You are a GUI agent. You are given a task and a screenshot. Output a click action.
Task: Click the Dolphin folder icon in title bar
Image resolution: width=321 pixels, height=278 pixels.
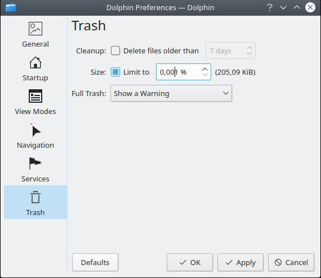(x=11, y=8)
